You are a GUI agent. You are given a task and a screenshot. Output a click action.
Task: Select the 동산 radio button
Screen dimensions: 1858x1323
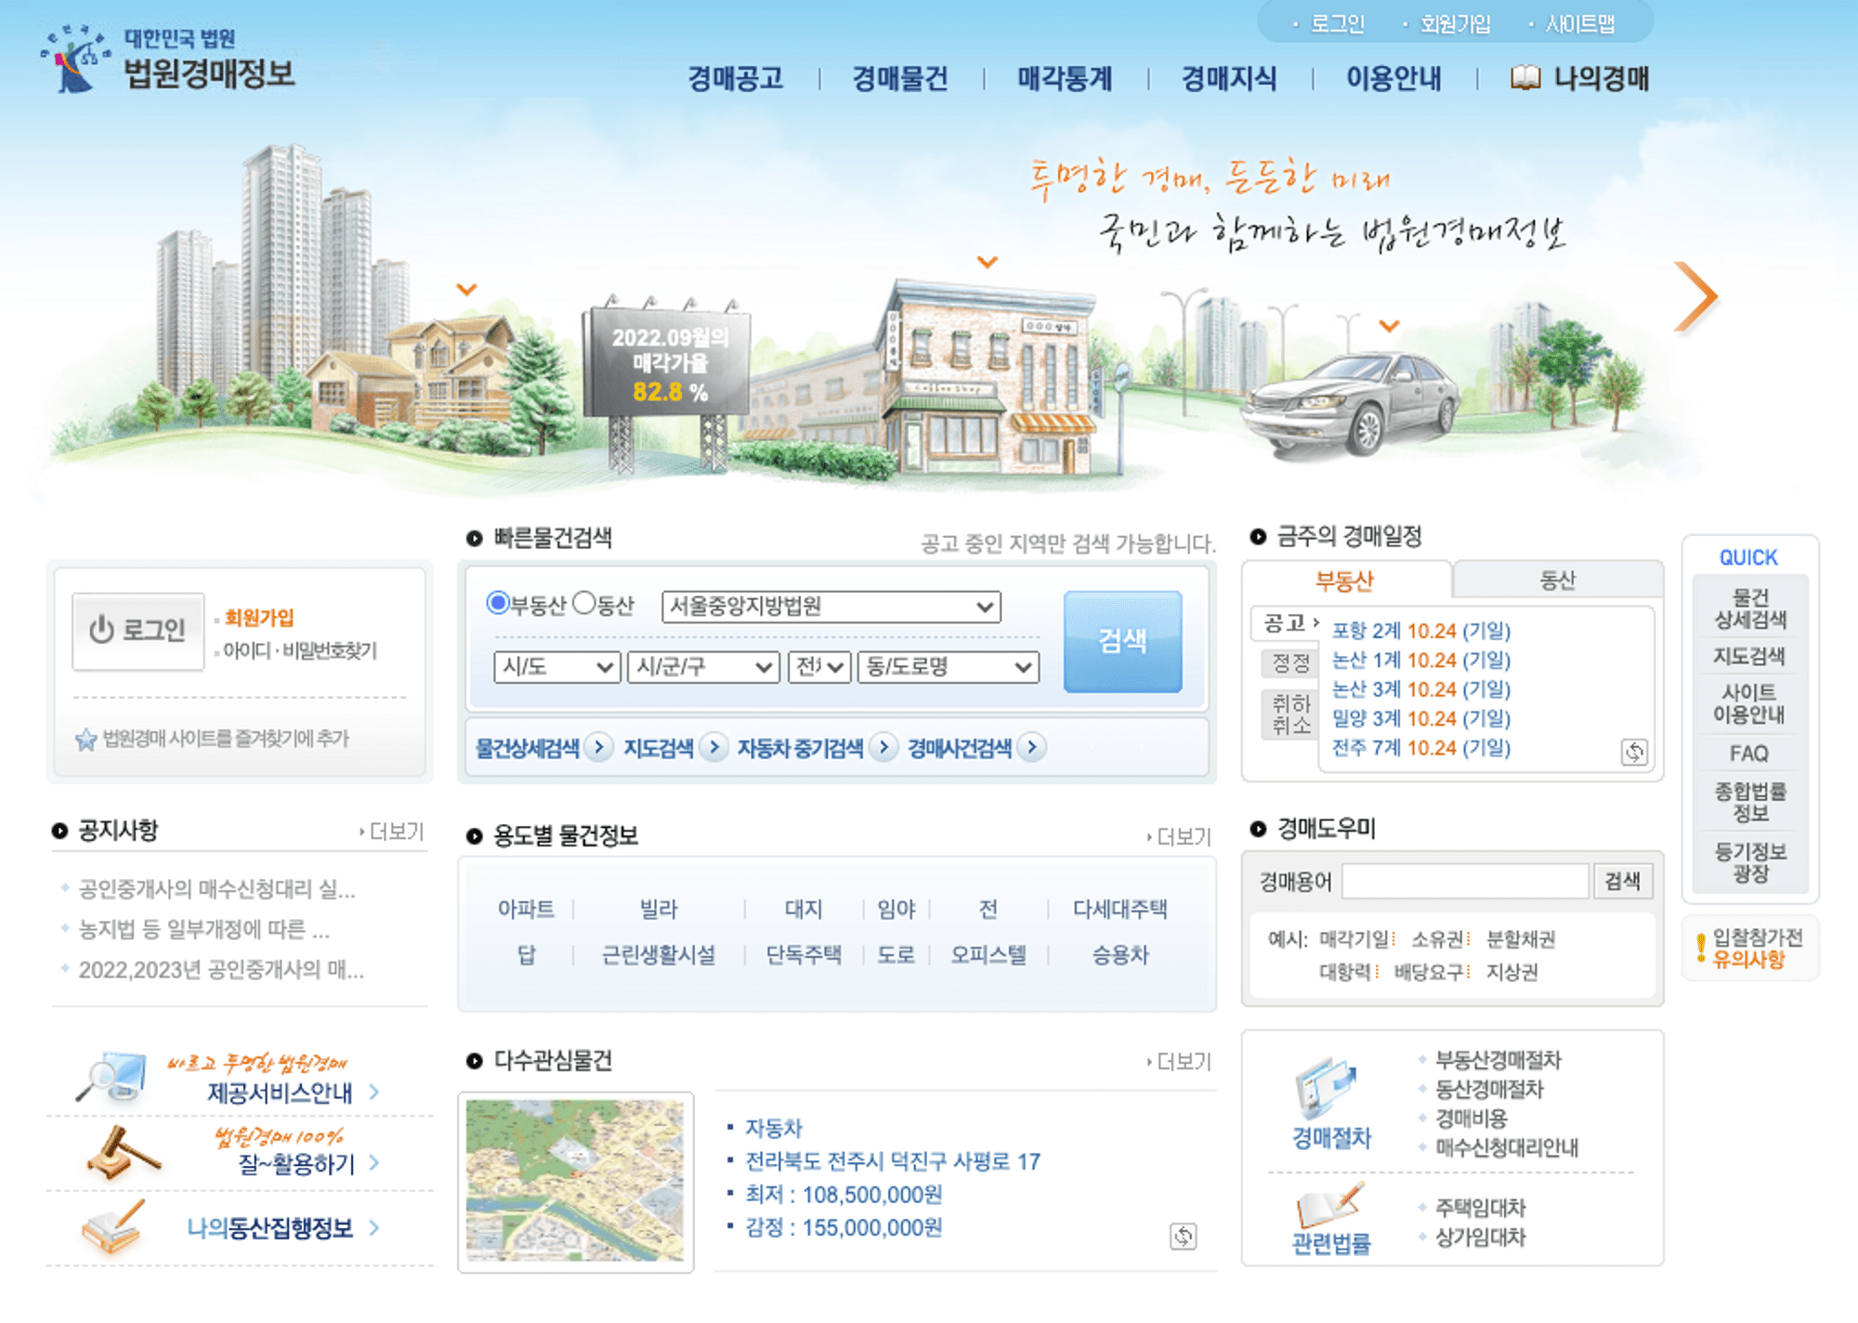[x=583, y=603]
